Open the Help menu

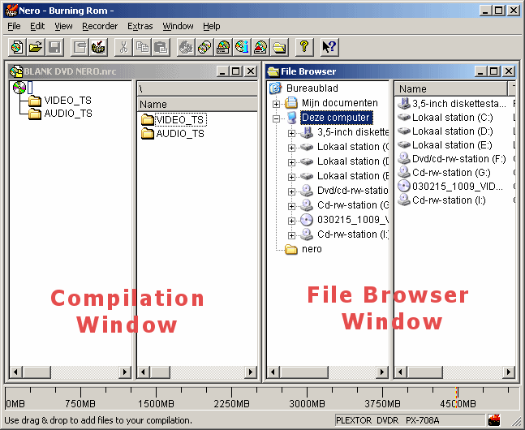pyautogui.click(x=211, y=26)
